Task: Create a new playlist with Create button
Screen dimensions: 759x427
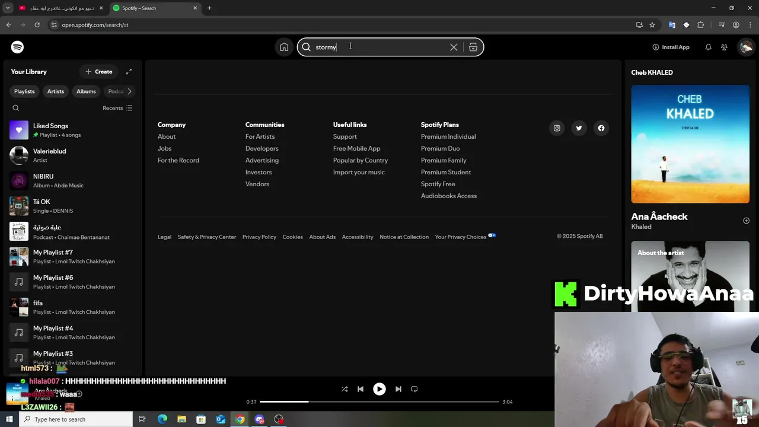Action: [x=98, y=72]
